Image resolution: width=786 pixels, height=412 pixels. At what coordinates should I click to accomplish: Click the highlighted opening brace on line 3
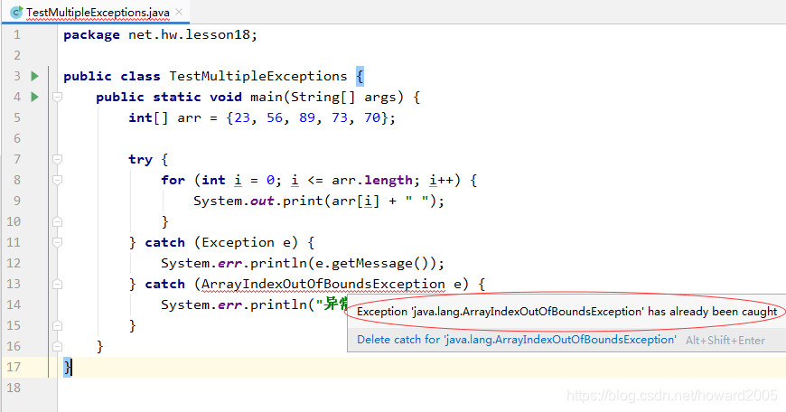coord(360,76)
